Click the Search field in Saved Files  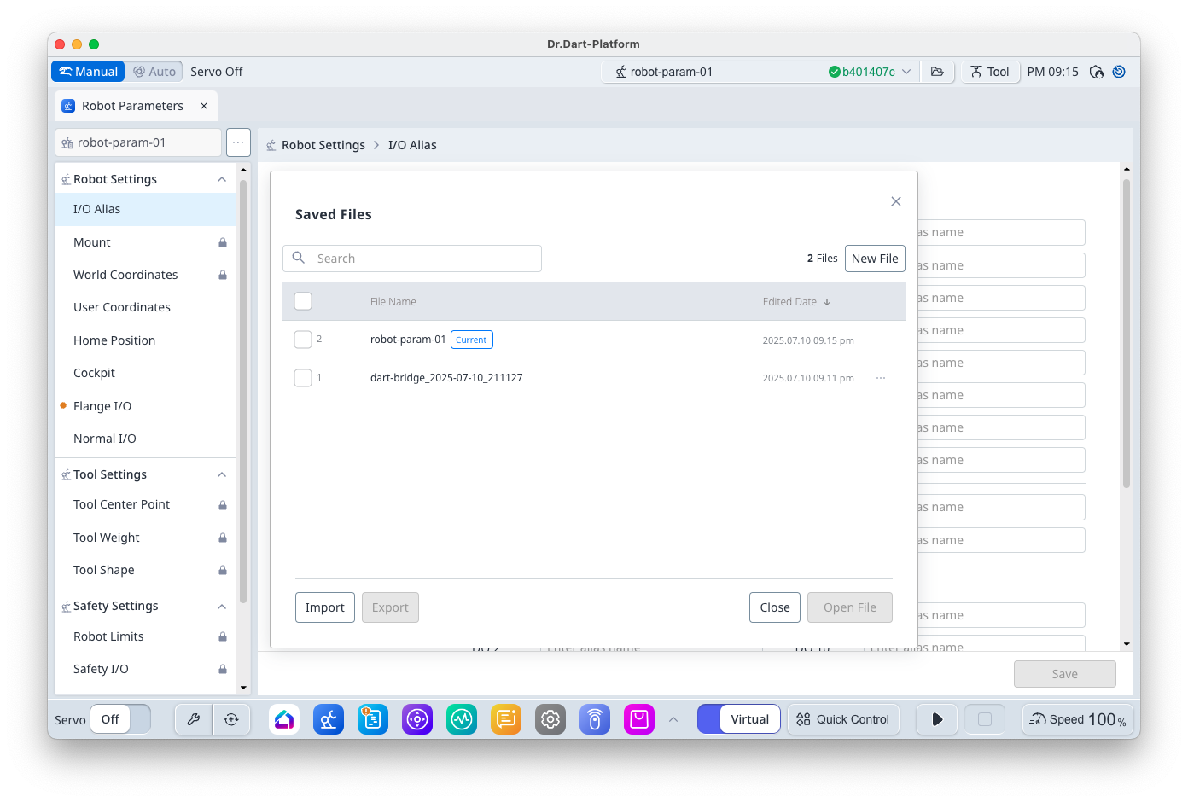point(422,259)
